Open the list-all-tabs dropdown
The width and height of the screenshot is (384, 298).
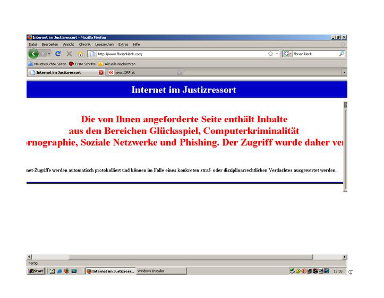click(x=344, y=72)
